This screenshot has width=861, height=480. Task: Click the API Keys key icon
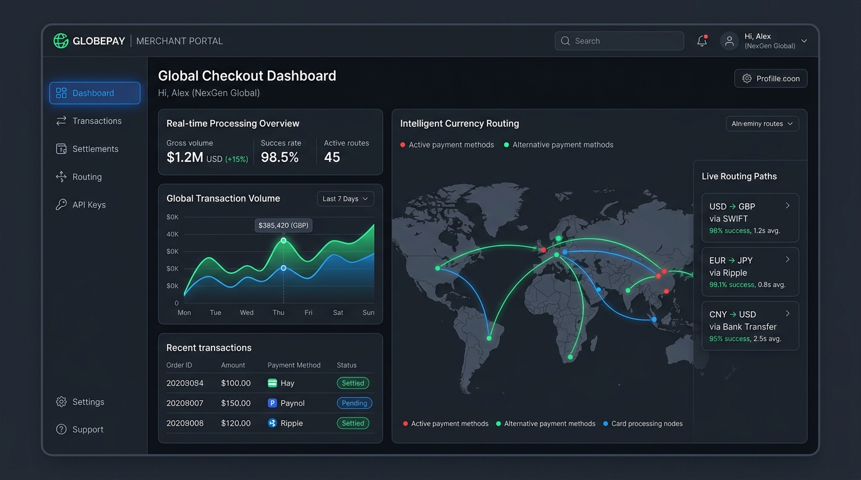61,204
